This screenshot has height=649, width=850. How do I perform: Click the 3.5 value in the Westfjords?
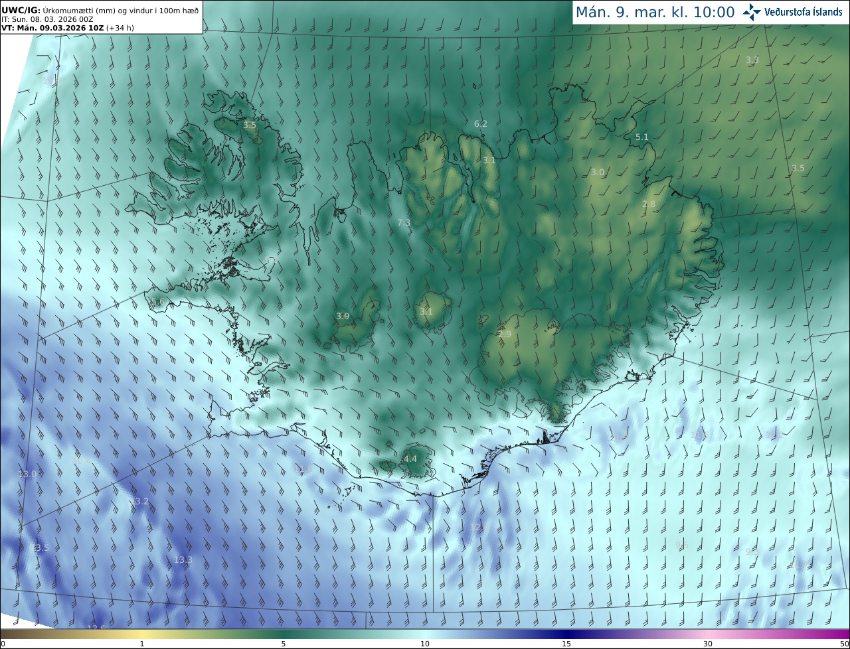pos(249,125)
